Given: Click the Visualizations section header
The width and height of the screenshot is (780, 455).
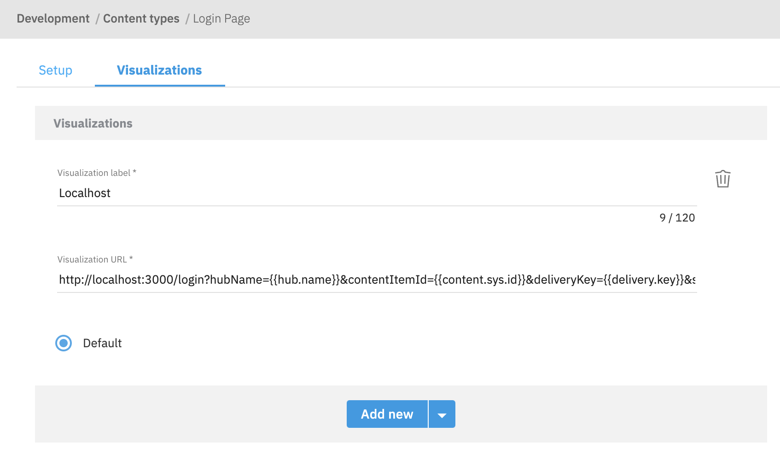Looking at the screenshot, I should [x=93, y=123].
